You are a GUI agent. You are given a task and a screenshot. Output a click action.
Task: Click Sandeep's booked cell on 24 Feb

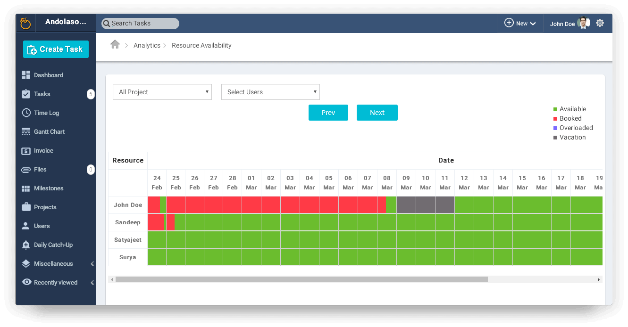[x=156, y=222]
